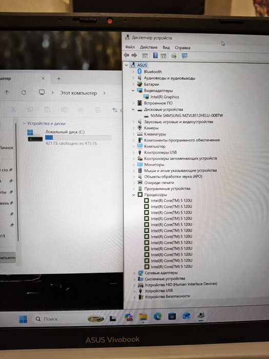Collapse the Видеоадаптеры category
Image resolution: width=269 pixels, height=359 pixels.
click(x=133, y=90)
